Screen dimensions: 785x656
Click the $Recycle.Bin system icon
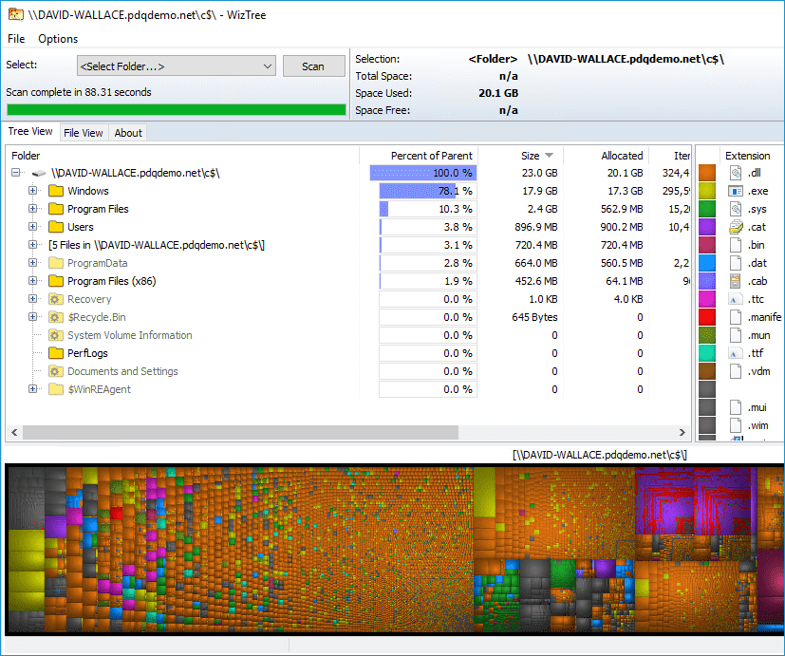click(54, 317)
